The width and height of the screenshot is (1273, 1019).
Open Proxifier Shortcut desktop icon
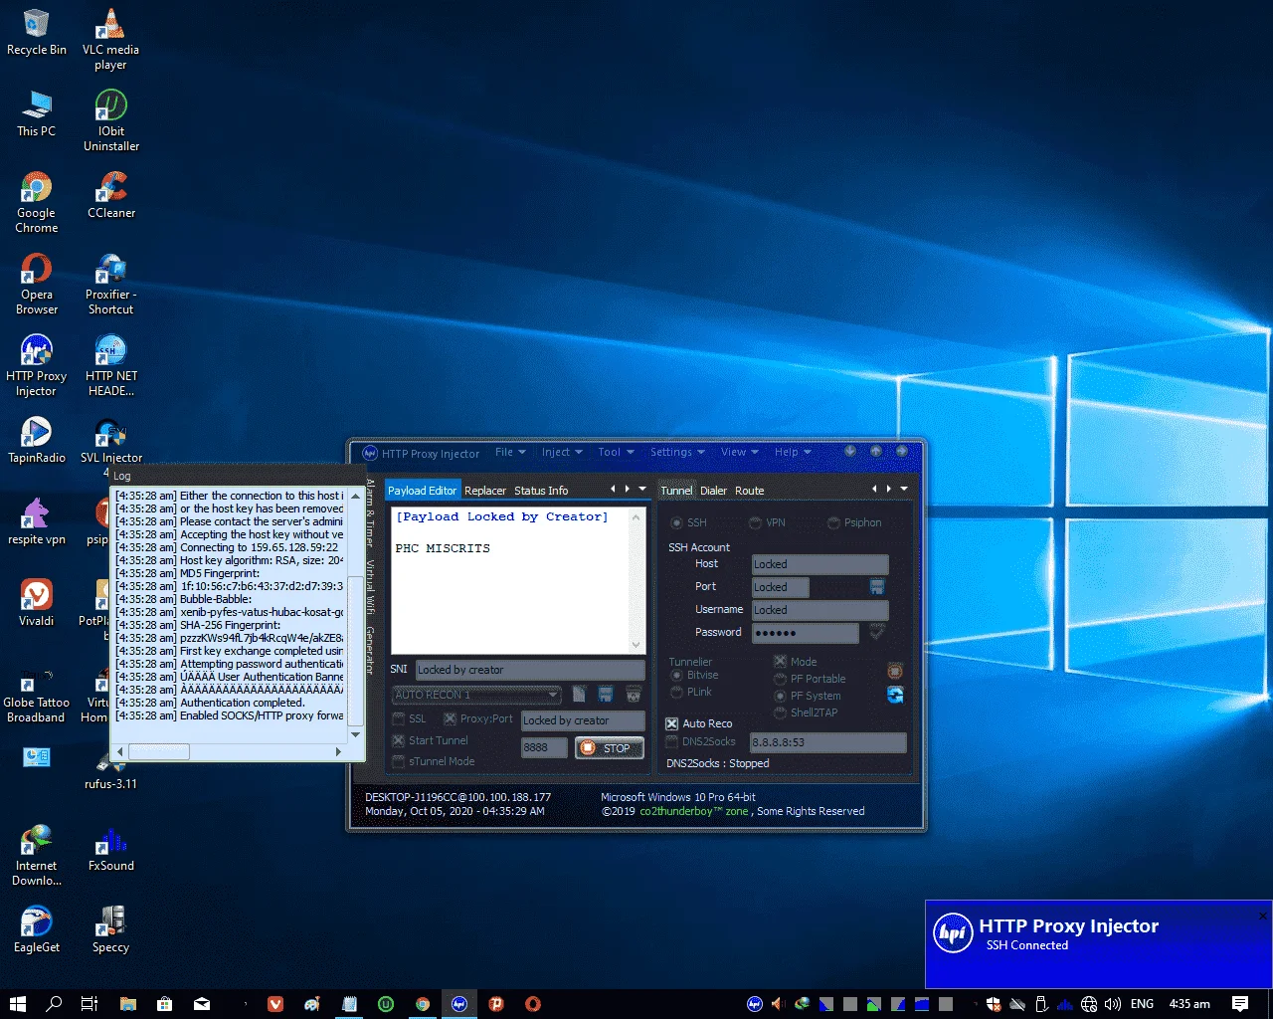tap(111, 284)
